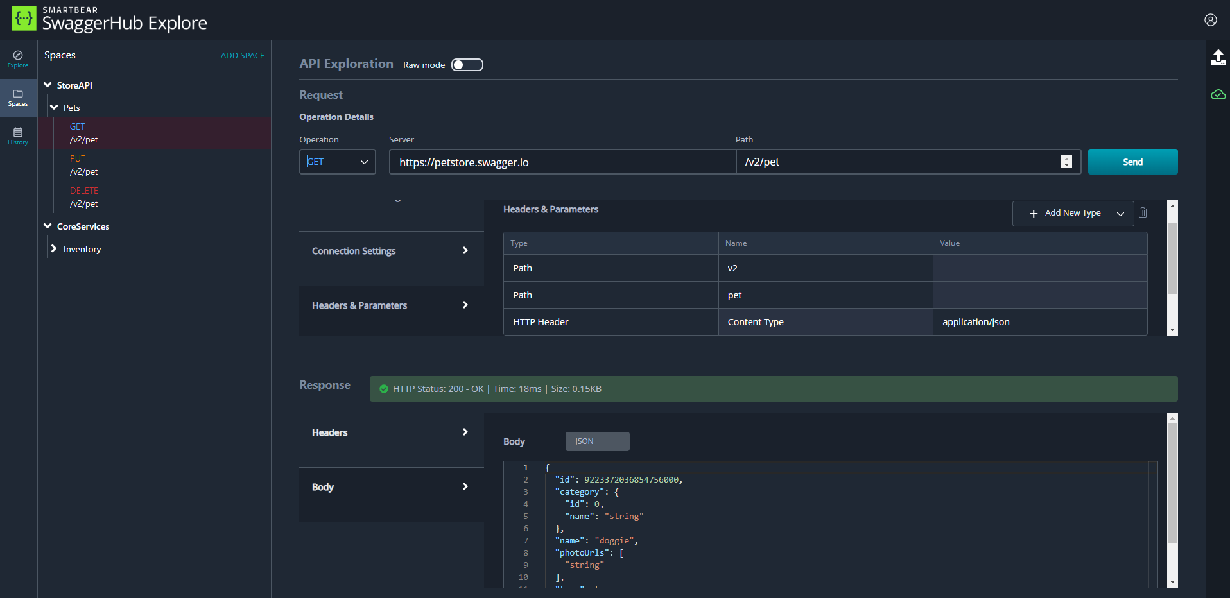The image size is (1230, 598).
Task: Open the History sidebar section
Action: (x=18, y=137)
